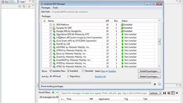Toggle the Installed show filter
Image resolution: width=183 pixels, height=103 pixels.
68,71
